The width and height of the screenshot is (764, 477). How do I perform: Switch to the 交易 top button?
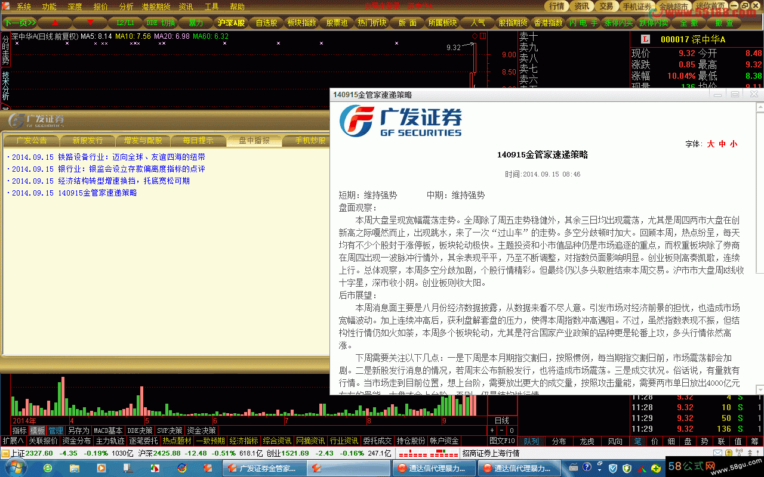coord(606,6)
